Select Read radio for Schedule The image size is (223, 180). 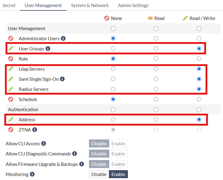click(x=156, y=99)
